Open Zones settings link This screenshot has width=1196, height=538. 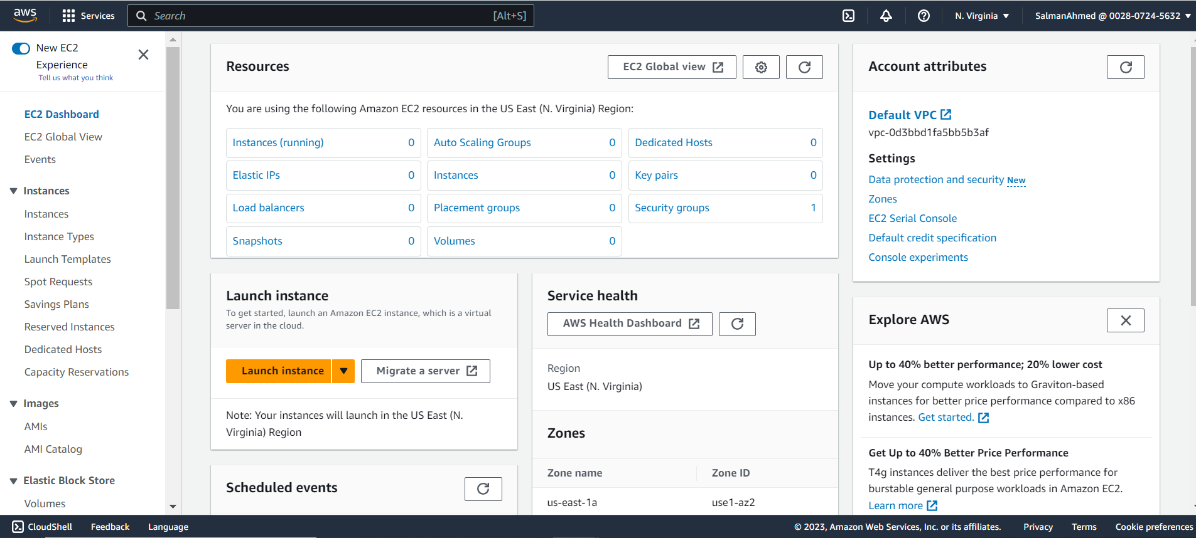[x=883, y=199]
